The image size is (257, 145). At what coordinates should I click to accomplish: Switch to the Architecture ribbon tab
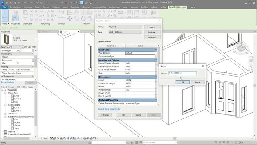click(15, 7)
